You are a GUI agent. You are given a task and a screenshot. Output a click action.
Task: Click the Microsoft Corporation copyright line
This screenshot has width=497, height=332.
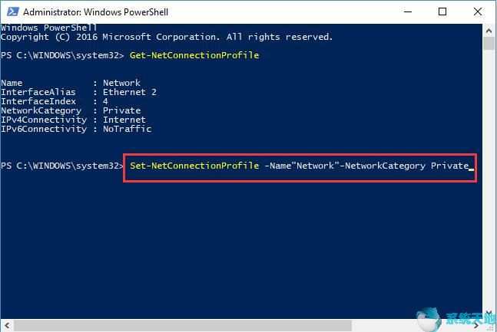pos(167,37)
